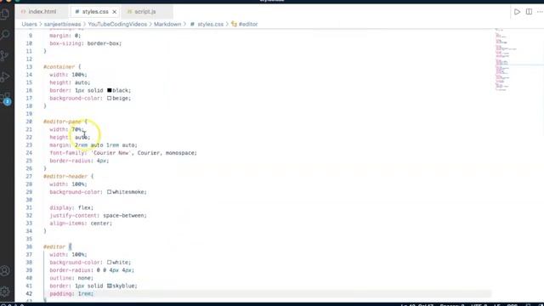
Task: Click the 'justify-content: space-between;' line
Action: (99, 215)
